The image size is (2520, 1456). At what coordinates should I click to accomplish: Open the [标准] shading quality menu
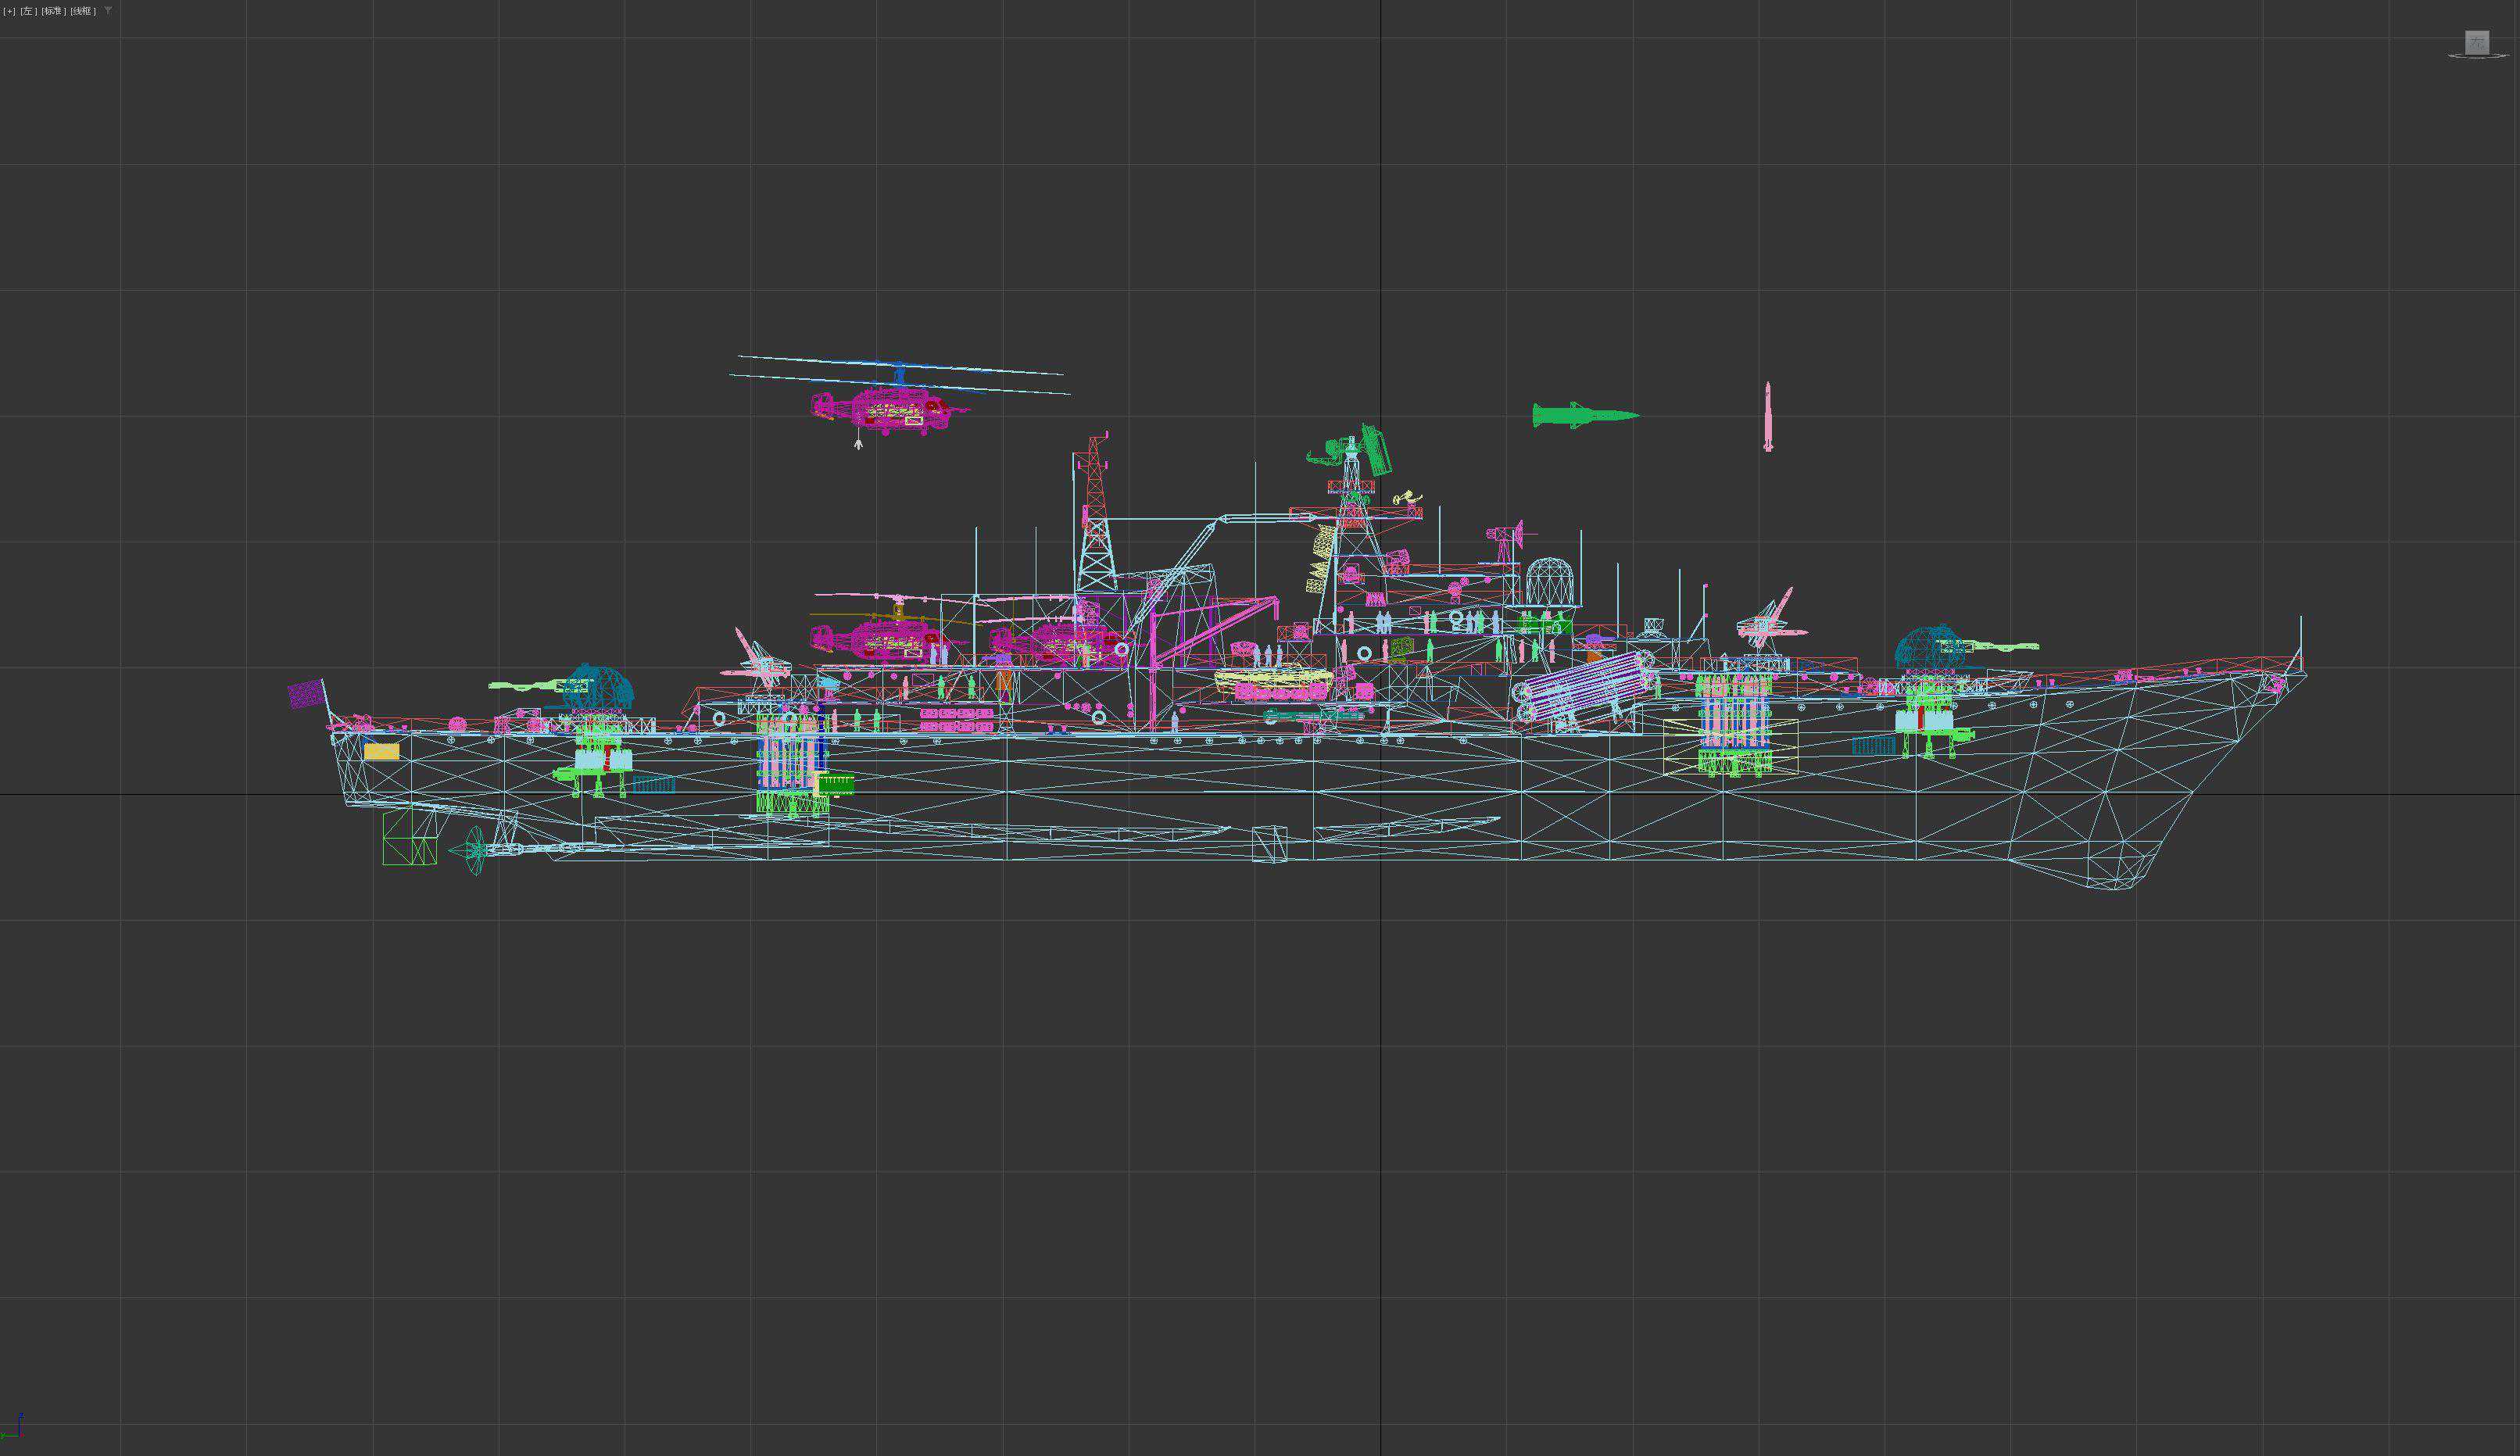tap(53, 11)
